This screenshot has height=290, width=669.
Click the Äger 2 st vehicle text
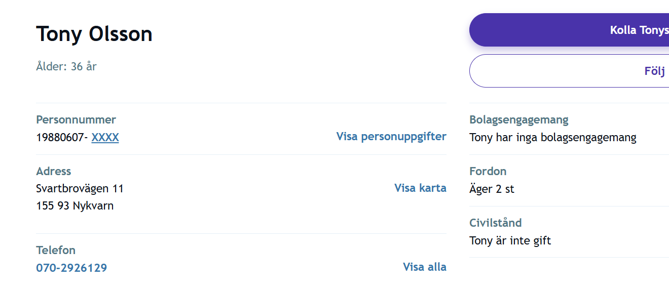pyautogui.click(x=492, y=189)
